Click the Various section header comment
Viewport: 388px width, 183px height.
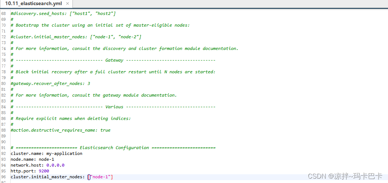click(113, 107)
